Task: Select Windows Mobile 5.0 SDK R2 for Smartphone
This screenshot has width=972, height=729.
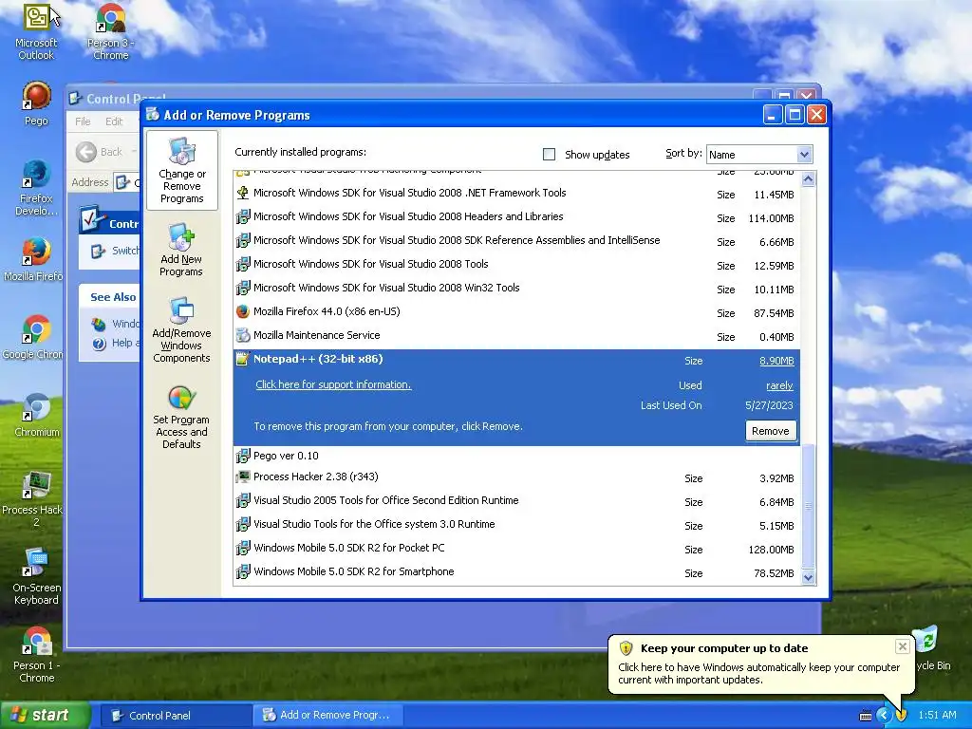Action: pyautogui.click(x=517, y=571)
